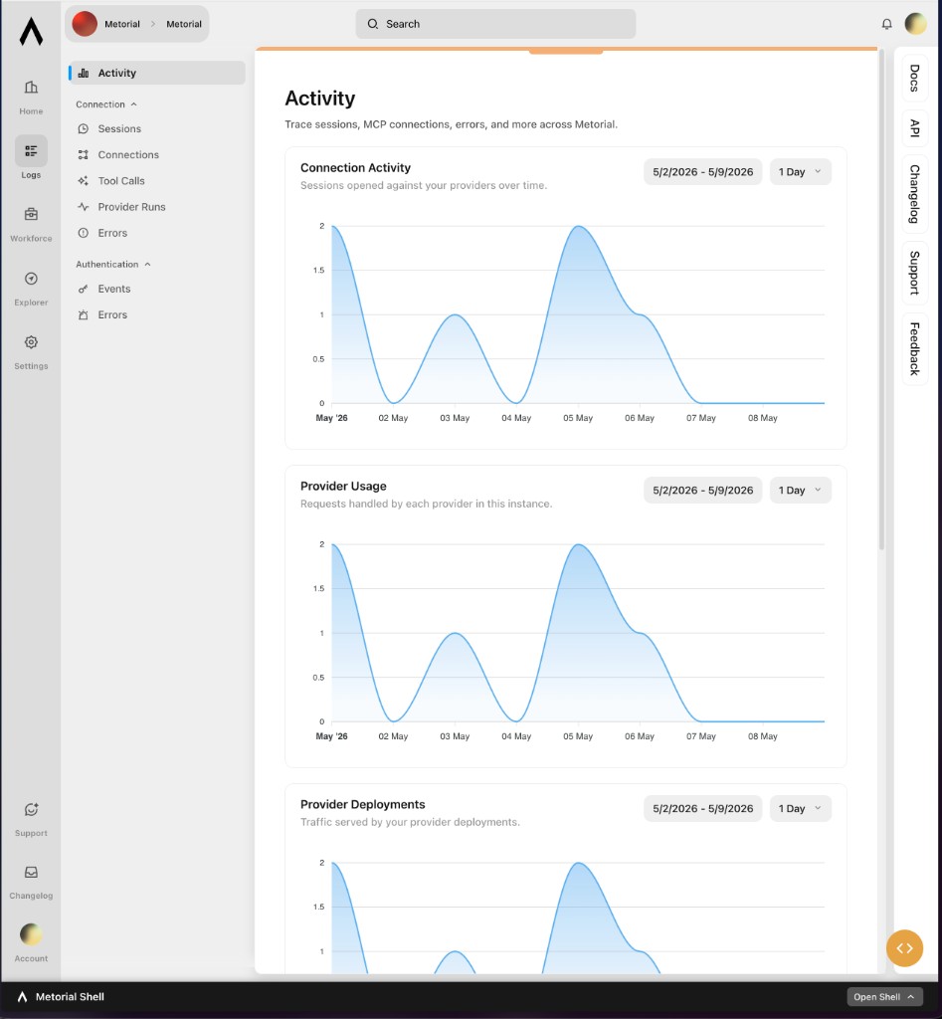
Task: Open Support in the left rail
Action: coord(31,818)
